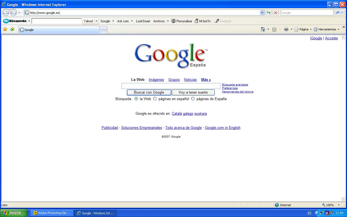The height and width of the screenshot is (217, 347).
Task: Refresh the page with the green arrows icon
Action: click(269, 12)
